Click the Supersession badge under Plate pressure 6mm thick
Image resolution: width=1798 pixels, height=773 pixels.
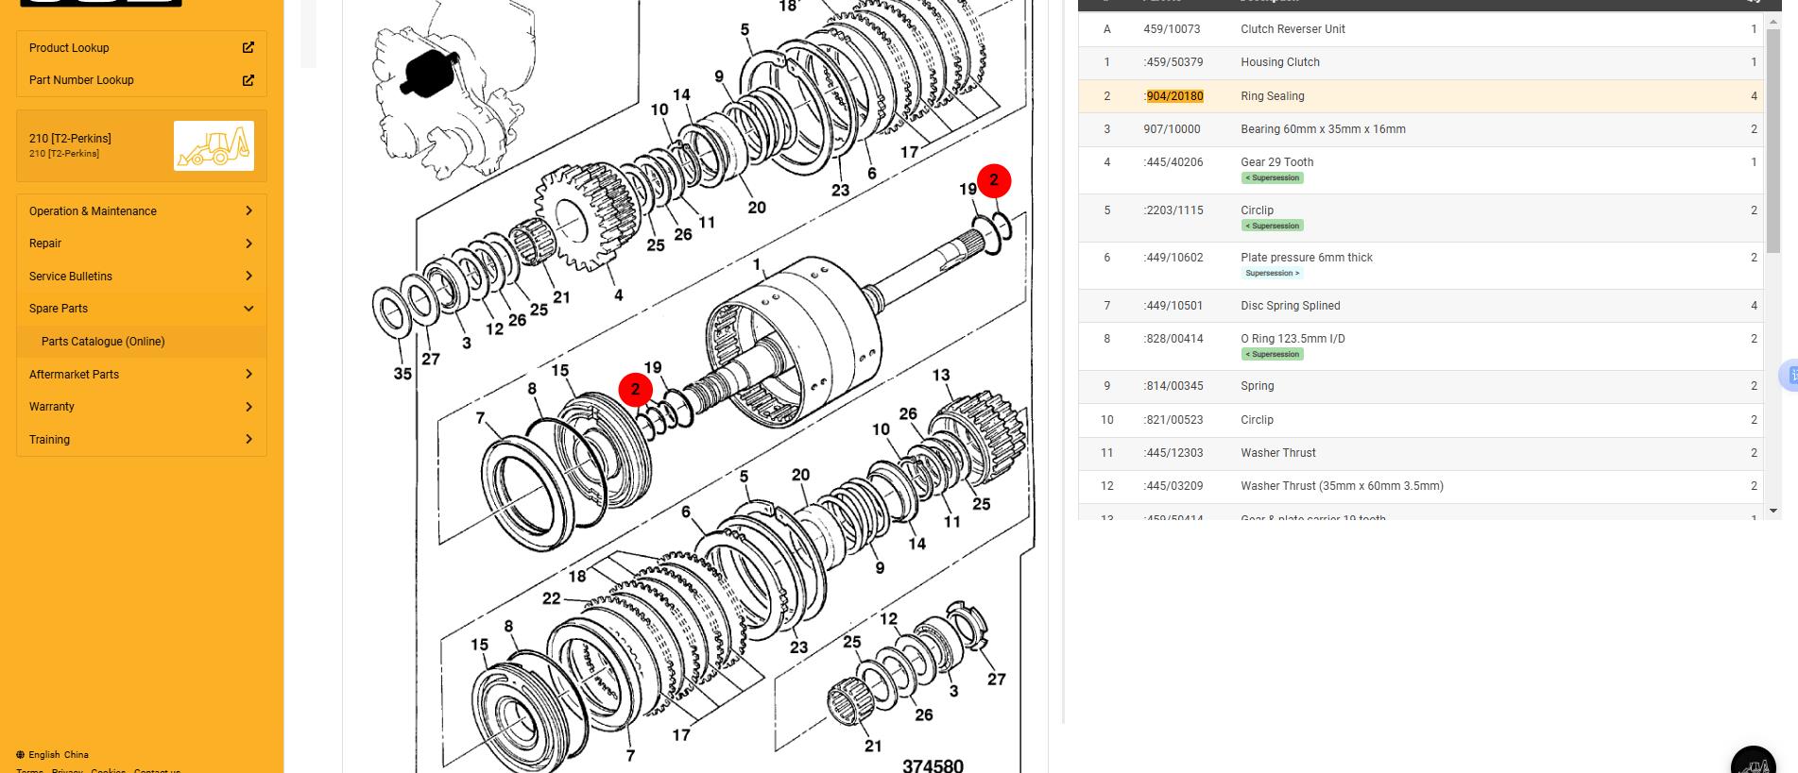point(1272,274)
